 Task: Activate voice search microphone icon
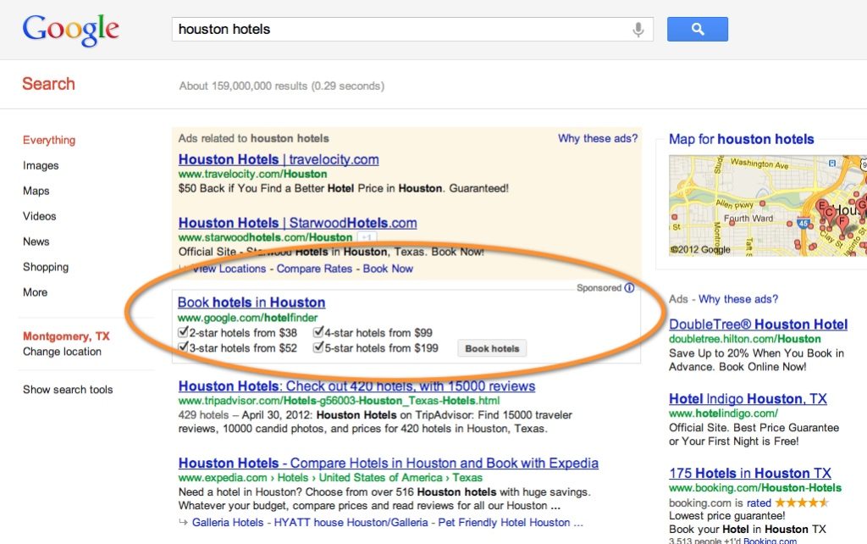638,30
